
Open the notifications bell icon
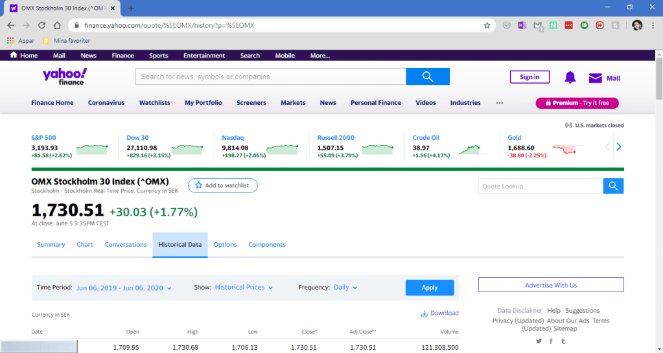click(570, 78)
